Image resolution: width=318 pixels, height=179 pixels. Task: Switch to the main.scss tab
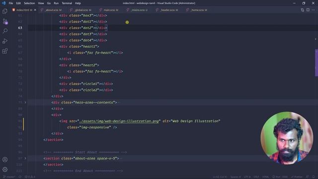(110, 10)
